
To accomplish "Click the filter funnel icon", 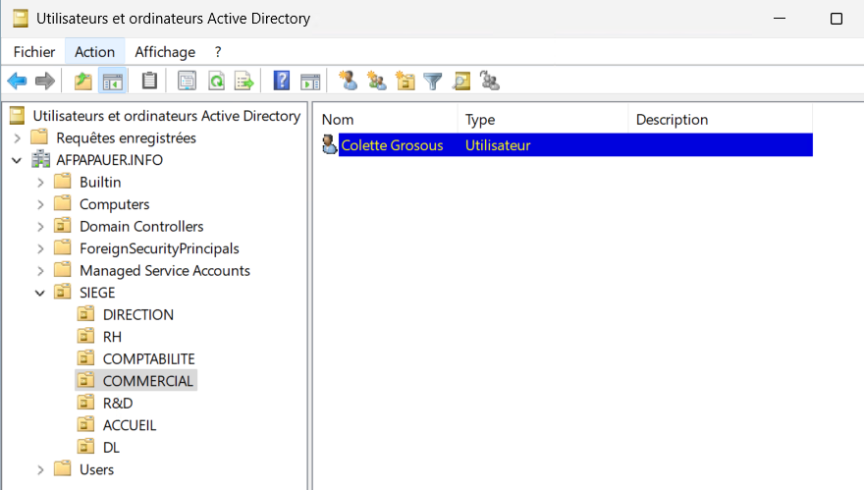I will click(433, 82).
